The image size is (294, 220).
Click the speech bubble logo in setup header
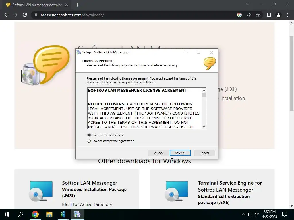point(210,64)
